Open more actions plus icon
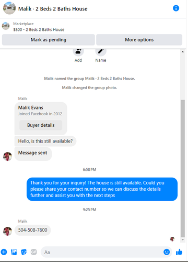The width and height of the screenshot is (188, 262). point(4,252)
